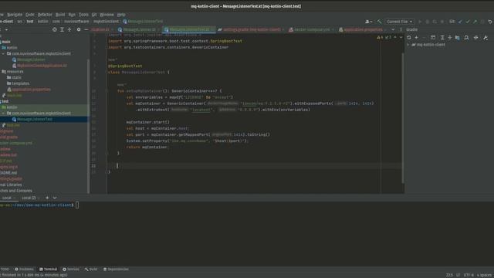Click the Git commit checkmark icon
The image size is (494, 278).
pyautogui.click(x=468, y=22)
